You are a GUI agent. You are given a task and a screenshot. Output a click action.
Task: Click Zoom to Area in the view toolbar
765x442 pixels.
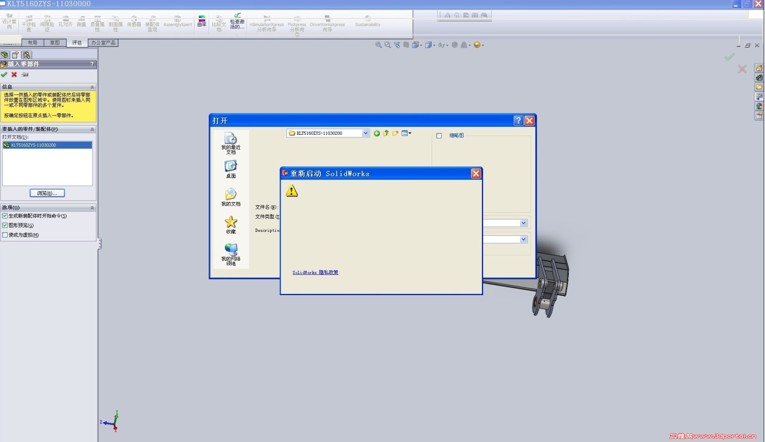[x=388, y=45]
